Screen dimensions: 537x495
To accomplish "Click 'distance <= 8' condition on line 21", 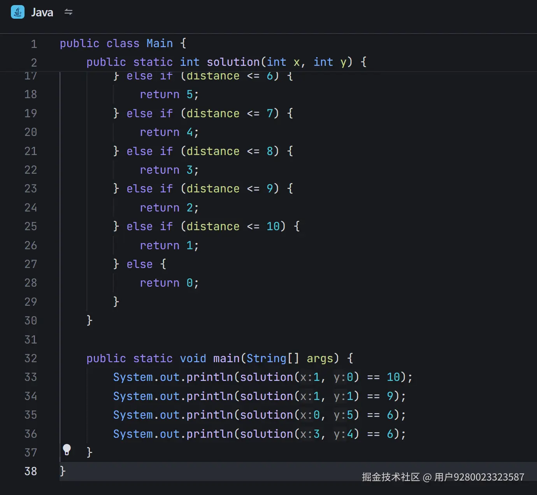I will pyautogui.click(x=230, y=151).
